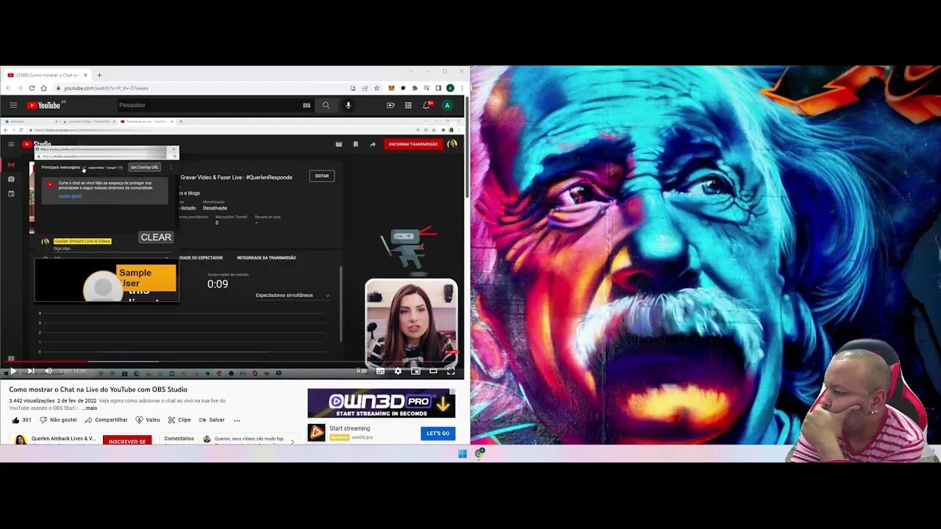
Task: Select INTEGRIDADE DA TRANSMISSÃO tab in video
Action: click(266, 258)
